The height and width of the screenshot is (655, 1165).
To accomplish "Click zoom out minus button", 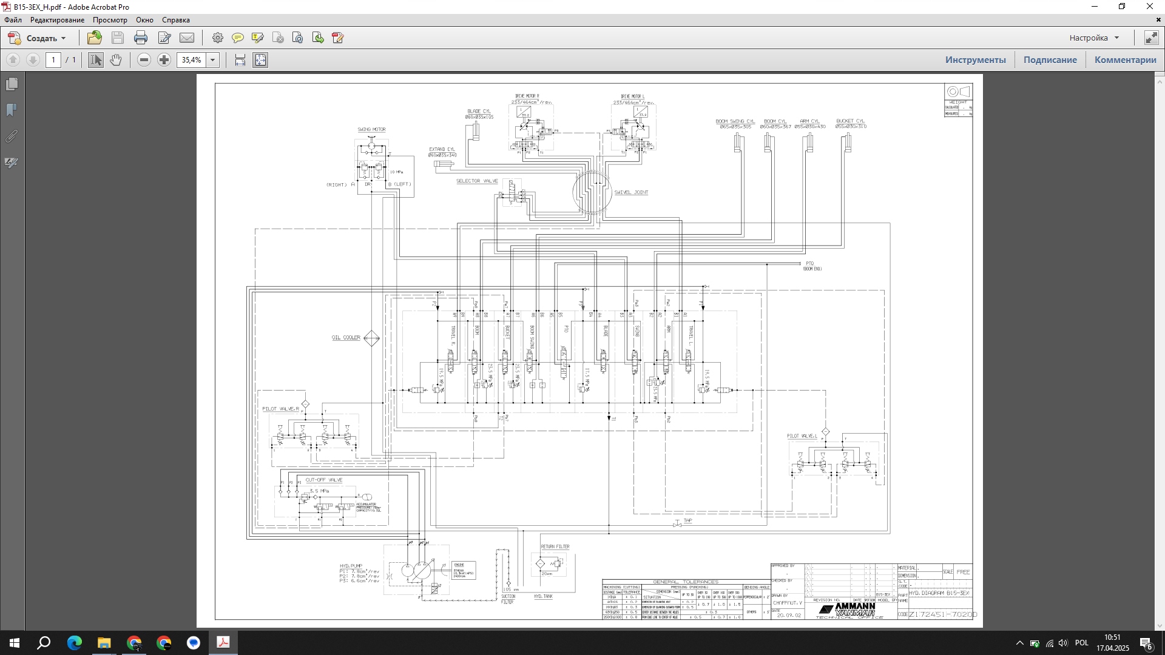I will (x=144, y=60).
